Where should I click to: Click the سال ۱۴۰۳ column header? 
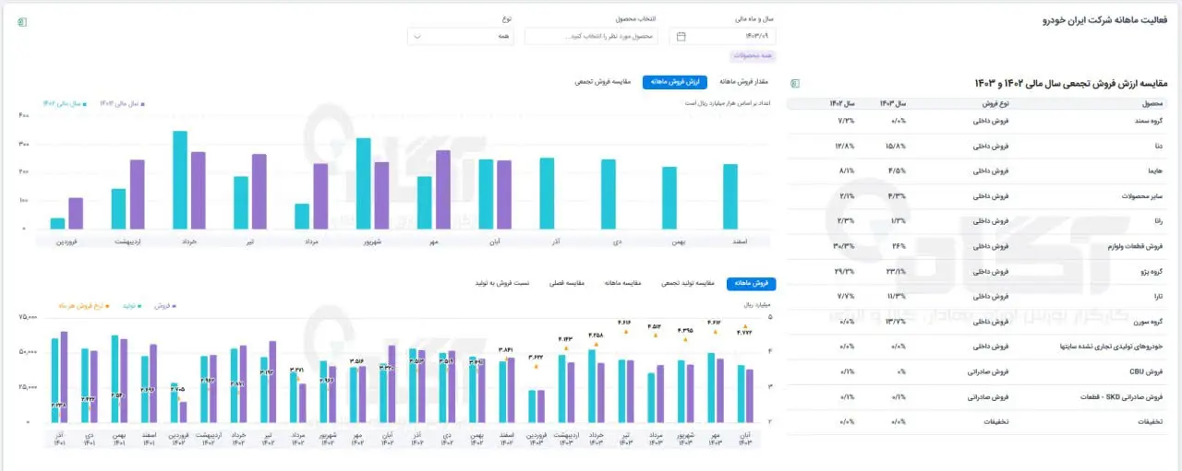click(893, 104)
